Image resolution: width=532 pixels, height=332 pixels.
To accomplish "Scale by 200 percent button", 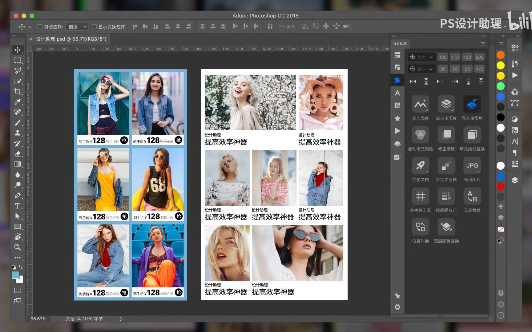I will pos(479,57).
